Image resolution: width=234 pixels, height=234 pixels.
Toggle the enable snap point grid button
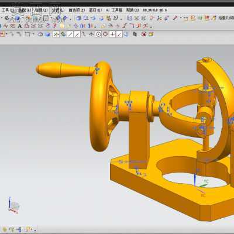pos(56,35)
